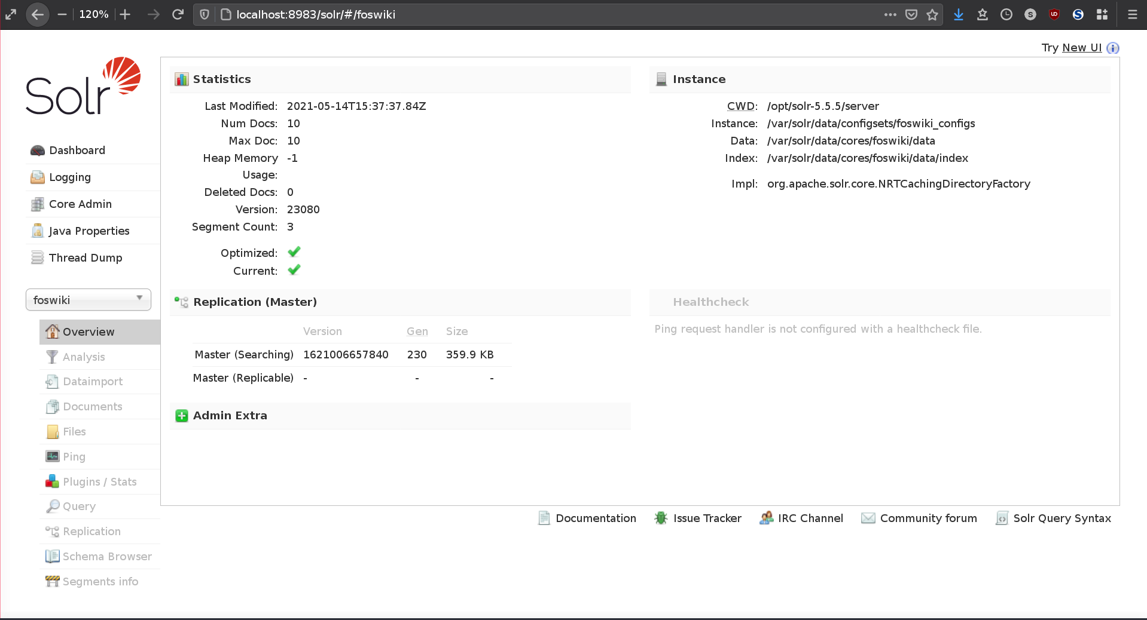This screenshot has width=1147, height=620.
Task: Click the Schema Browser book icon
Action: pyautogui.click(x=53, y=557)
